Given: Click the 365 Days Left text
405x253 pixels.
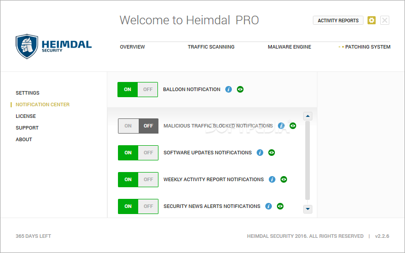Looking at the screenshot, I should (x=33, y=236).
